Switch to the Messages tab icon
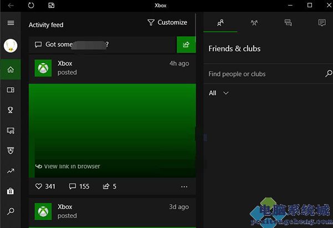The width and height of the screenshot is (333, 228). [288, 23]
